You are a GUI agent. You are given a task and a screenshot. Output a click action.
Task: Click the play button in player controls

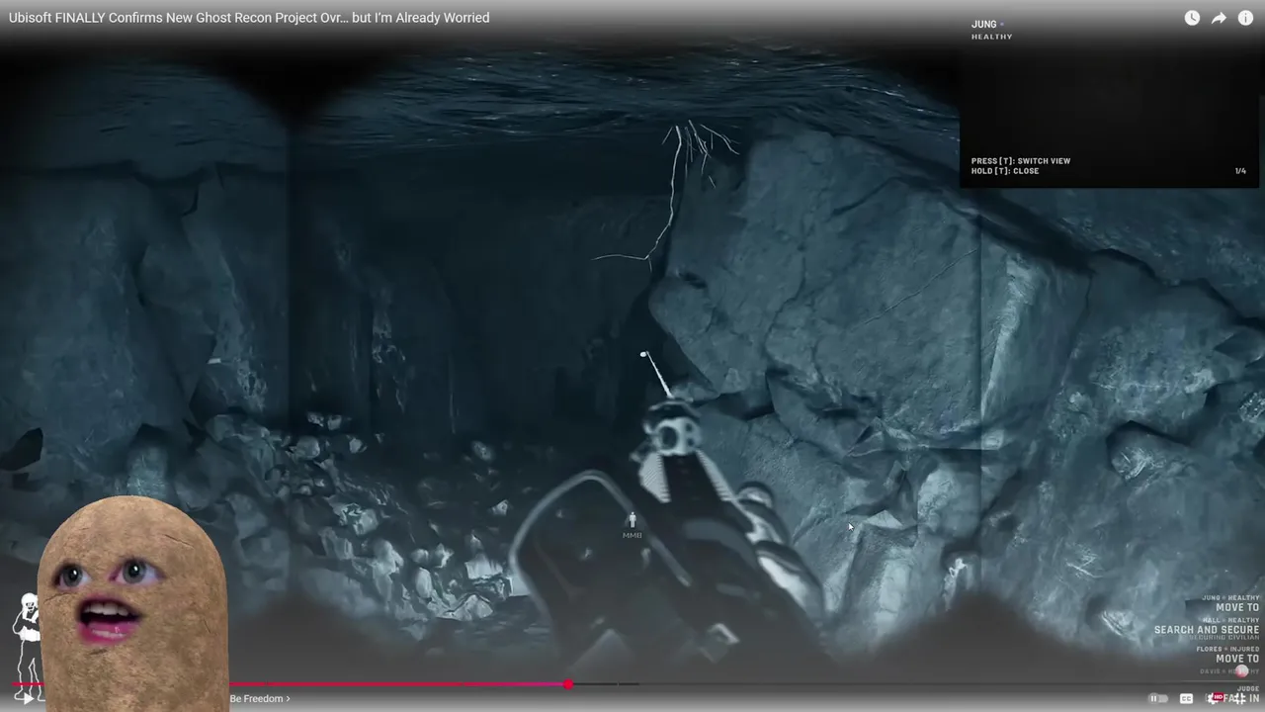tap(28, 698)
